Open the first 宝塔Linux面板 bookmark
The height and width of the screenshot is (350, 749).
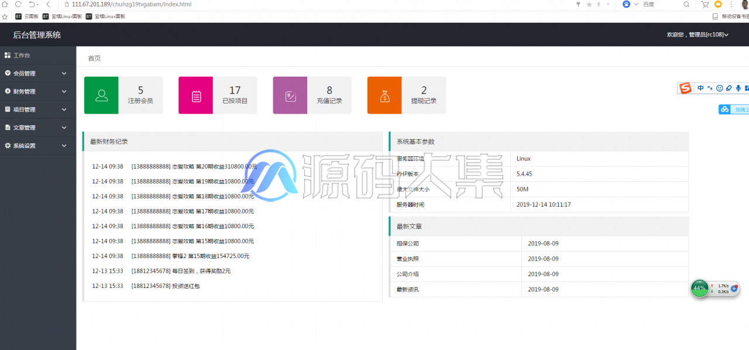click(62, 16)
